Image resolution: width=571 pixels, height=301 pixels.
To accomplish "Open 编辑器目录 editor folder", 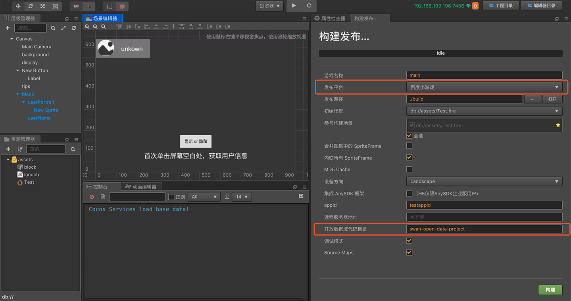I will pos(542,6).
